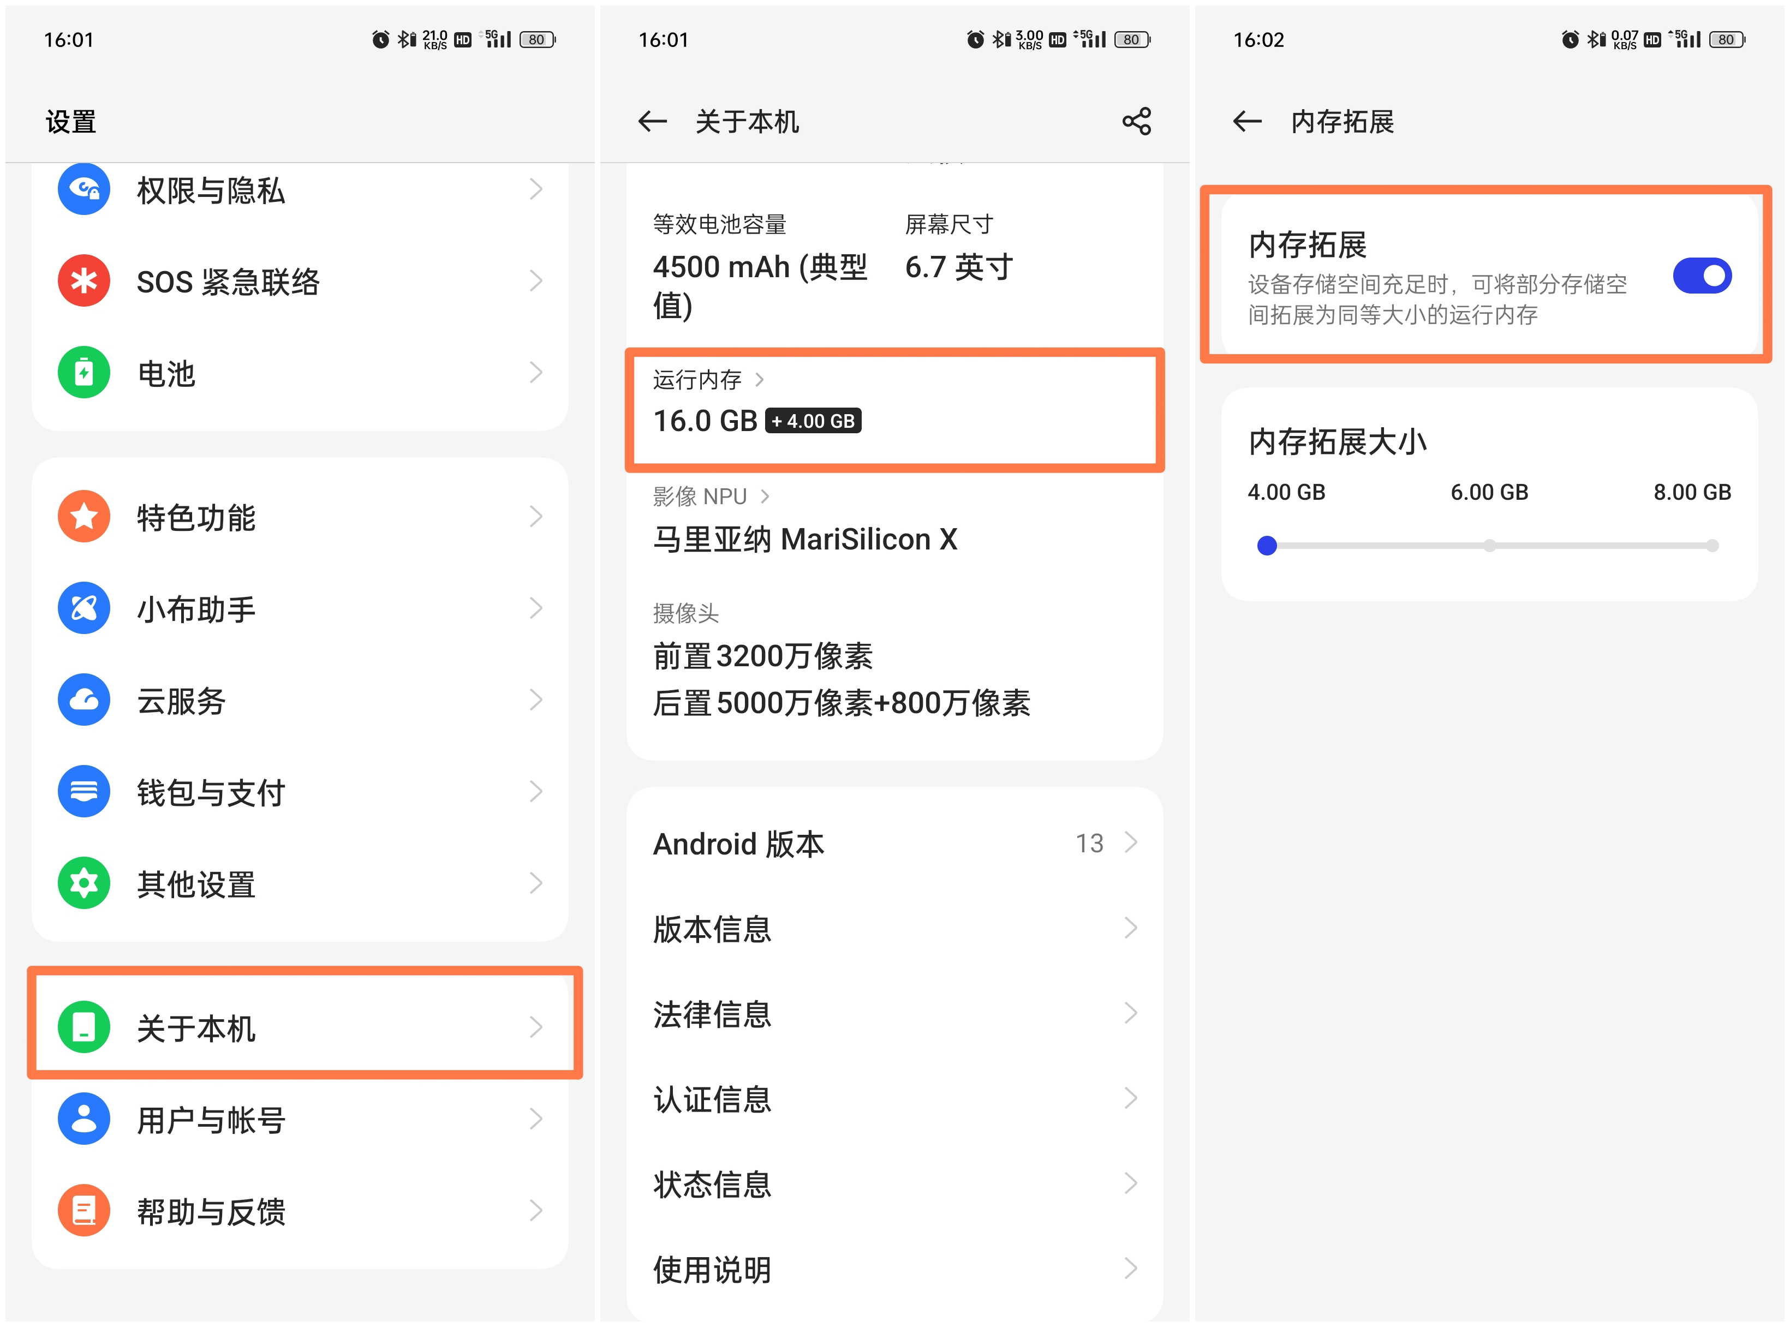
Task: Go back from 关于本机 with back arrow
Action: (x=652, y=121)
